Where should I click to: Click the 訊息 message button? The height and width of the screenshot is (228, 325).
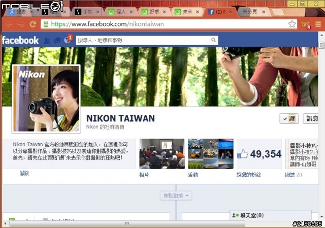[x=311, y=118]
